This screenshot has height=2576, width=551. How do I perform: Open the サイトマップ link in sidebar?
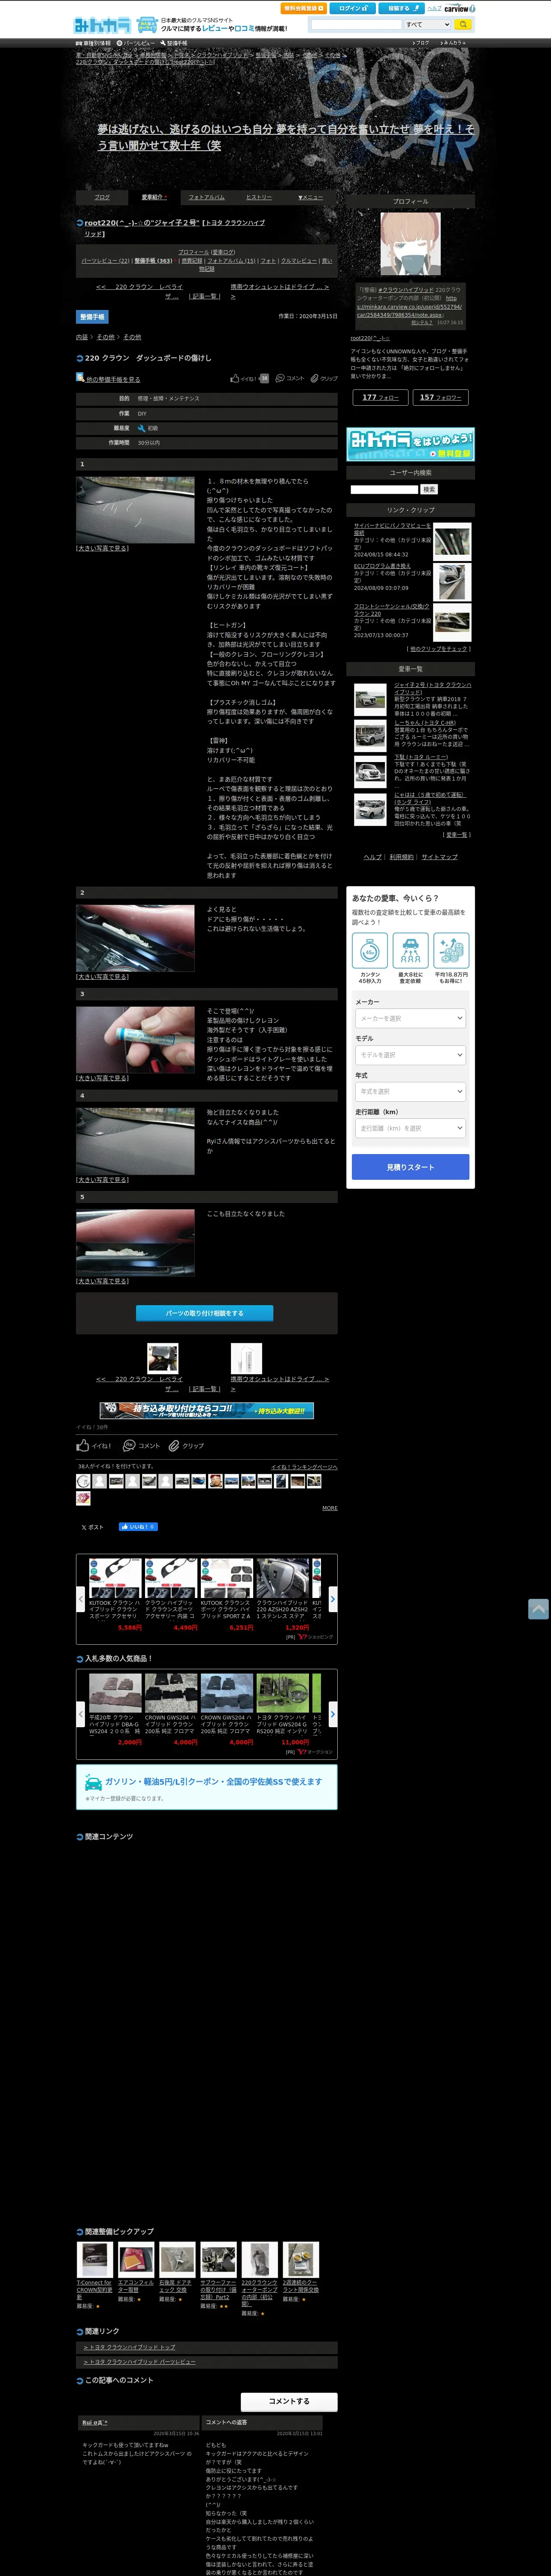439,857
